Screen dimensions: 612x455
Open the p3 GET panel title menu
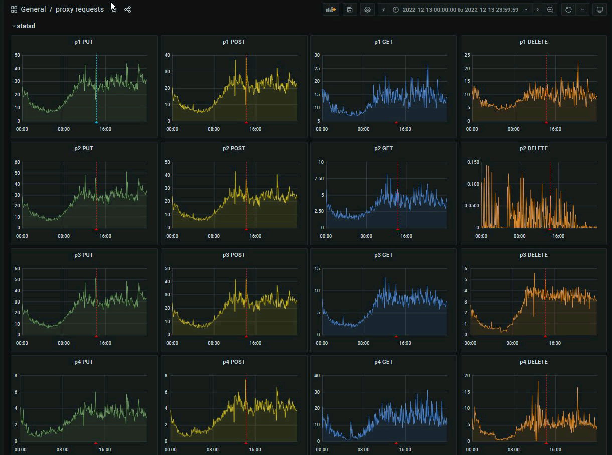384,255
